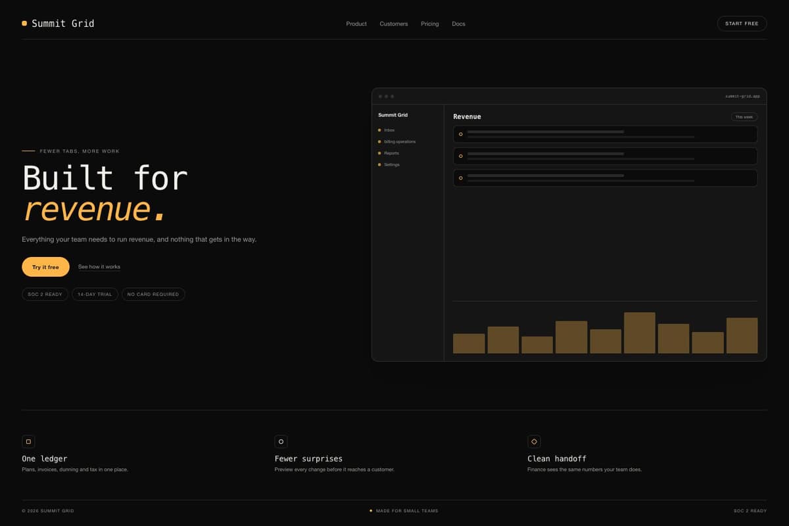Click the One ledger heading

click(x=44, y=458)
